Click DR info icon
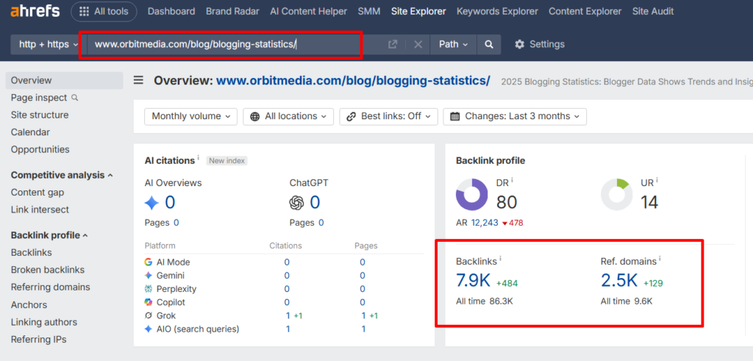This screenshot has width=753, height=361. point(512,181)
